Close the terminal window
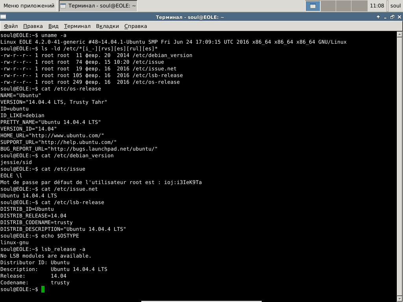The height and width of the screenshot is (302, 403). (399, 17)
